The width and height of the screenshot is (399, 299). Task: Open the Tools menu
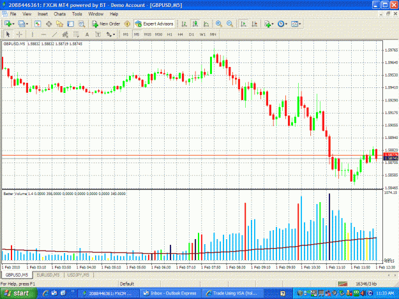[77, 14]
